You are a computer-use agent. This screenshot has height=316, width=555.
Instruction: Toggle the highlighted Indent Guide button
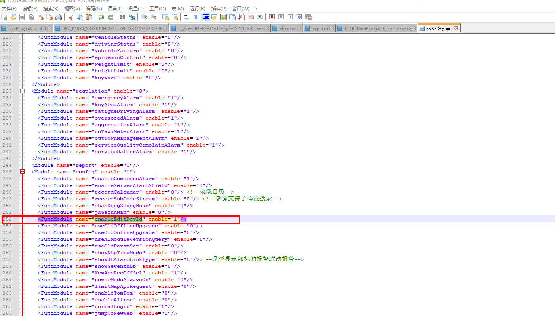(206, 17)
